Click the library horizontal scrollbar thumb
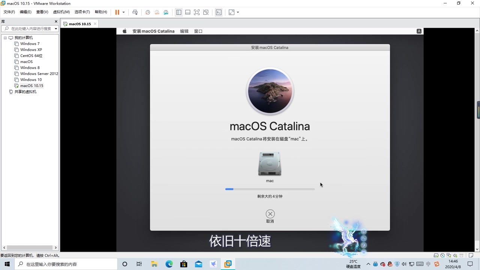The image size is (480, 270). (30, 247)
